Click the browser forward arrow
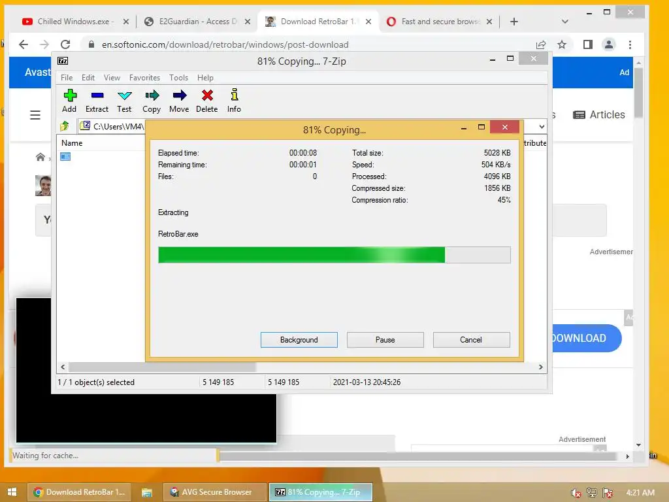 pos(44,44)
